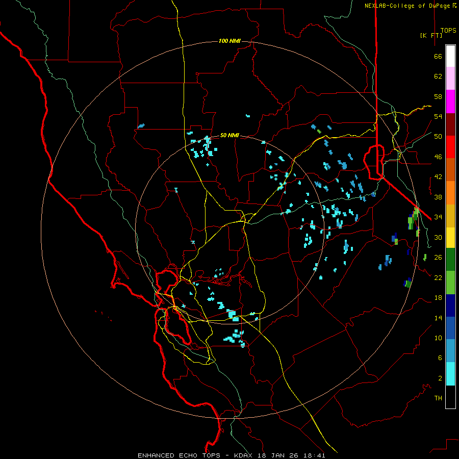Click the dark red legend swatch
This screenshot has height=459, width=459.
click(450, 124)
